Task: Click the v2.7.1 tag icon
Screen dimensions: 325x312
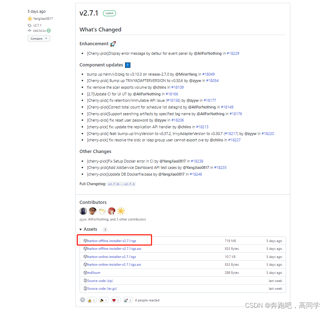Action: 30,25
